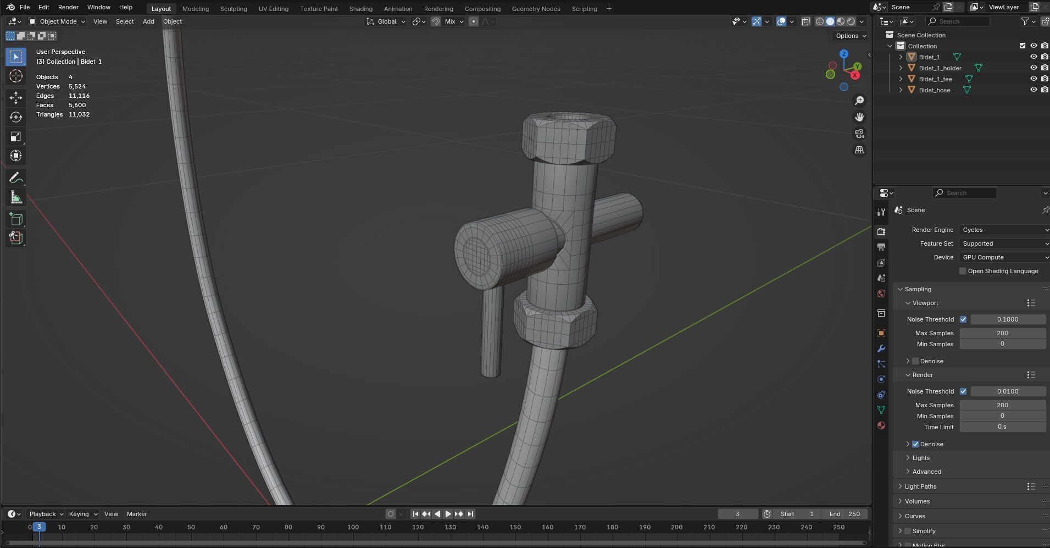This screenshot has height=548, width=1050.
Task: Select the Move tool
Action: 16,98
